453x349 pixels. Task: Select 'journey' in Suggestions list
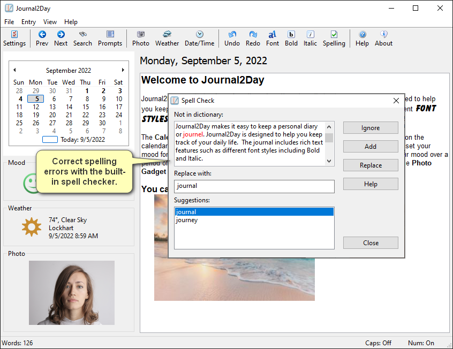[x=254, y=220]
